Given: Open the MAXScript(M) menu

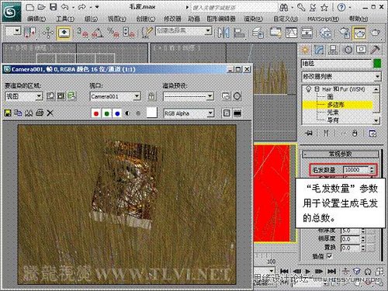Looking at the screenshot, I should point(323,19).
